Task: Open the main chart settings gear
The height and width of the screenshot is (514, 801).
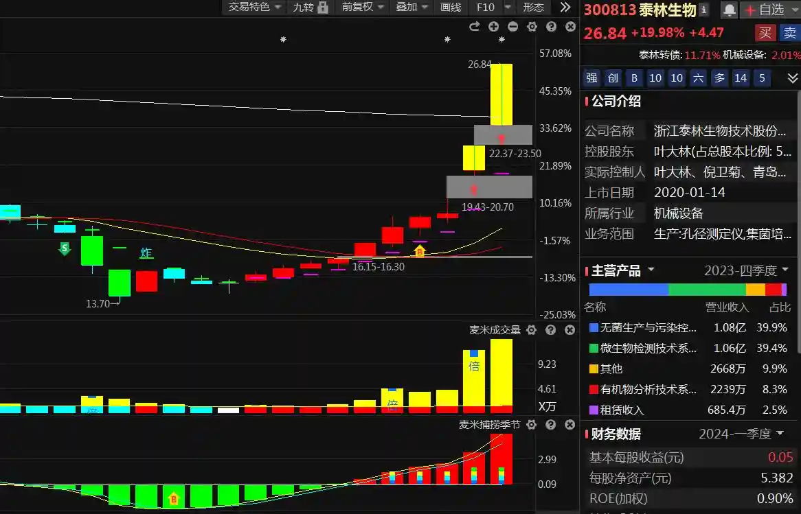Action: (532, 26)
